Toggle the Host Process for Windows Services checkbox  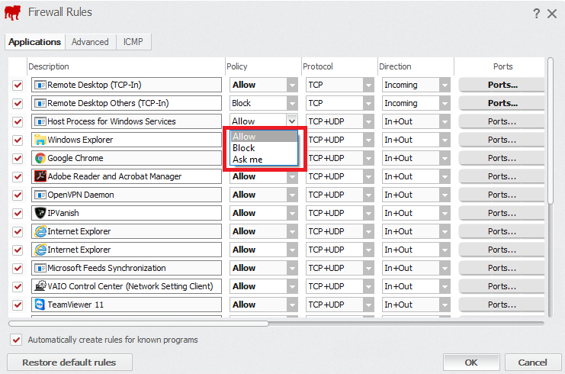(18, 122)
